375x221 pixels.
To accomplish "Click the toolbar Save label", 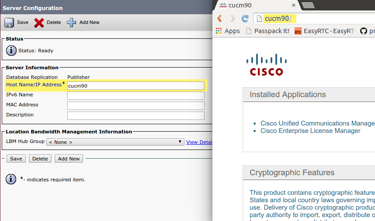I will click(x=22, y=22).
